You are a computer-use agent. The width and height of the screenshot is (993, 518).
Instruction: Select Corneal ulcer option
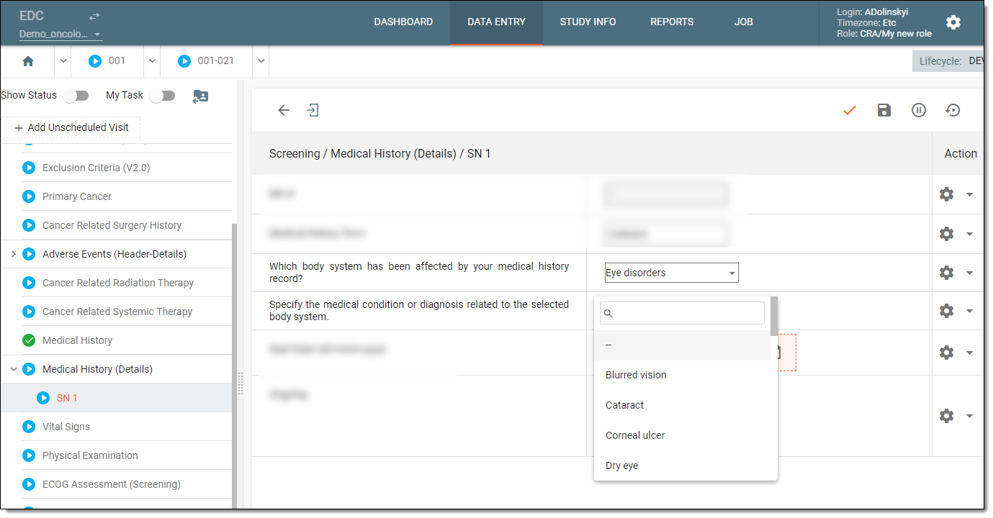(x=682, y=435)
